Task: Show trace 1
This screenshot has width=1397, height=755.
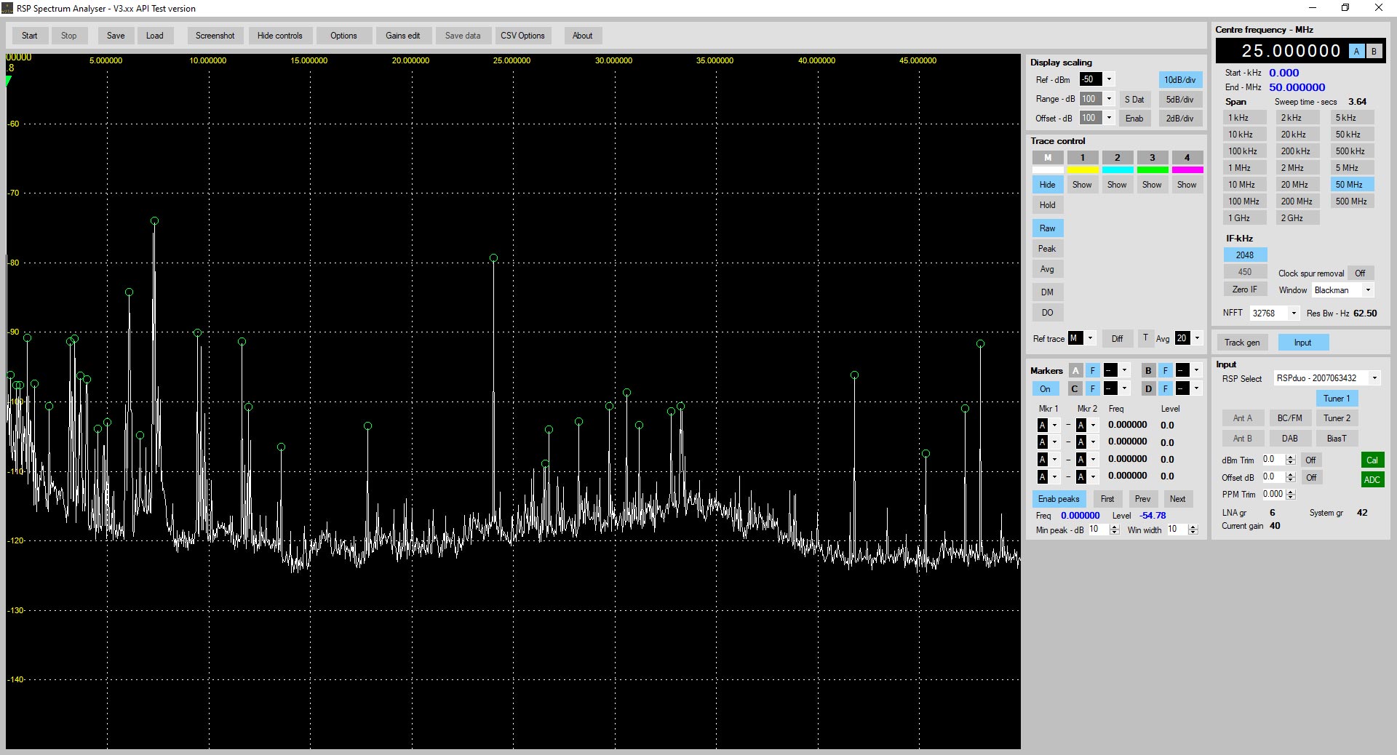Action: (x=1082, y=185)
